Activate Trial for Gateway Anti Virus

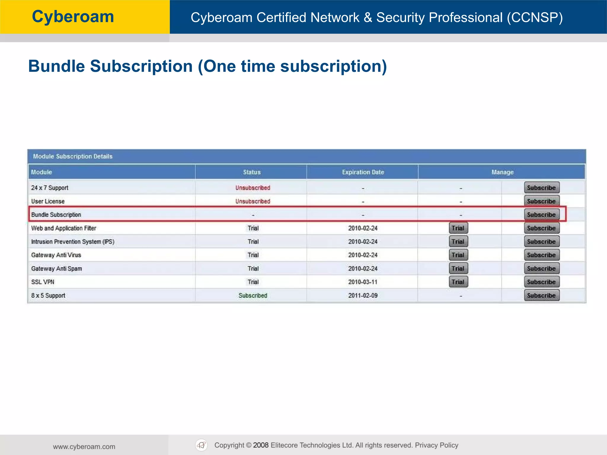[458, 255]
